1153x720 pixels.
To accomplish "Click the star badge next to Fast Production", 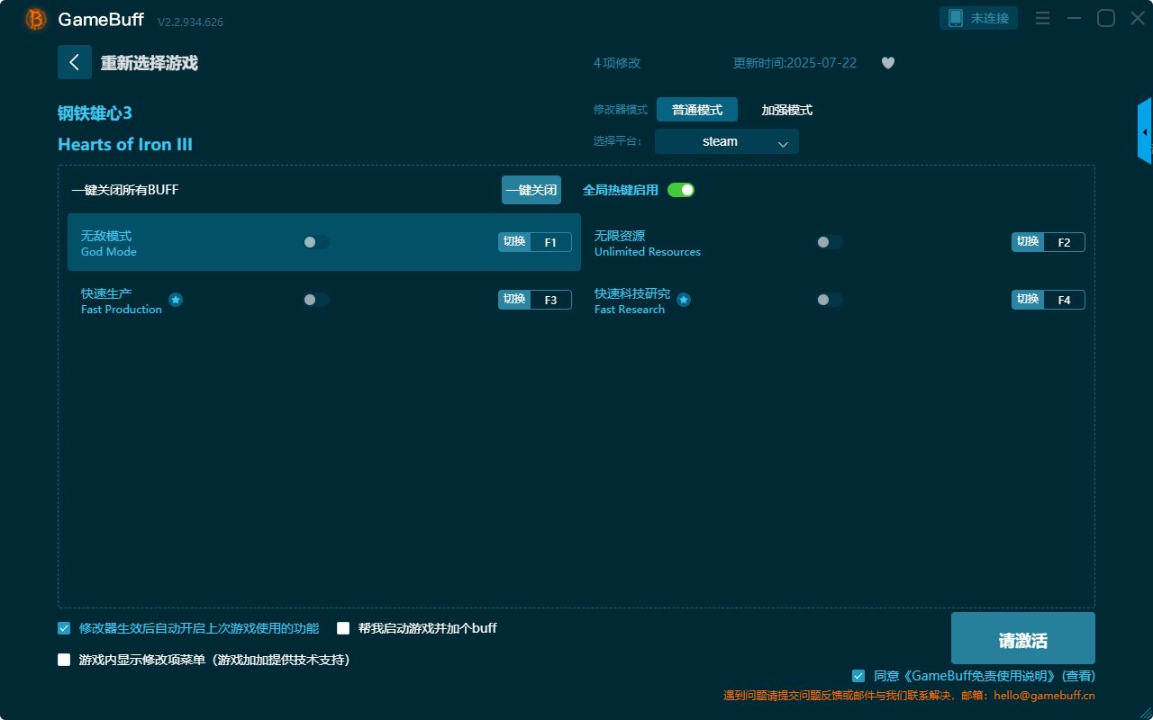I will (176, 300).
